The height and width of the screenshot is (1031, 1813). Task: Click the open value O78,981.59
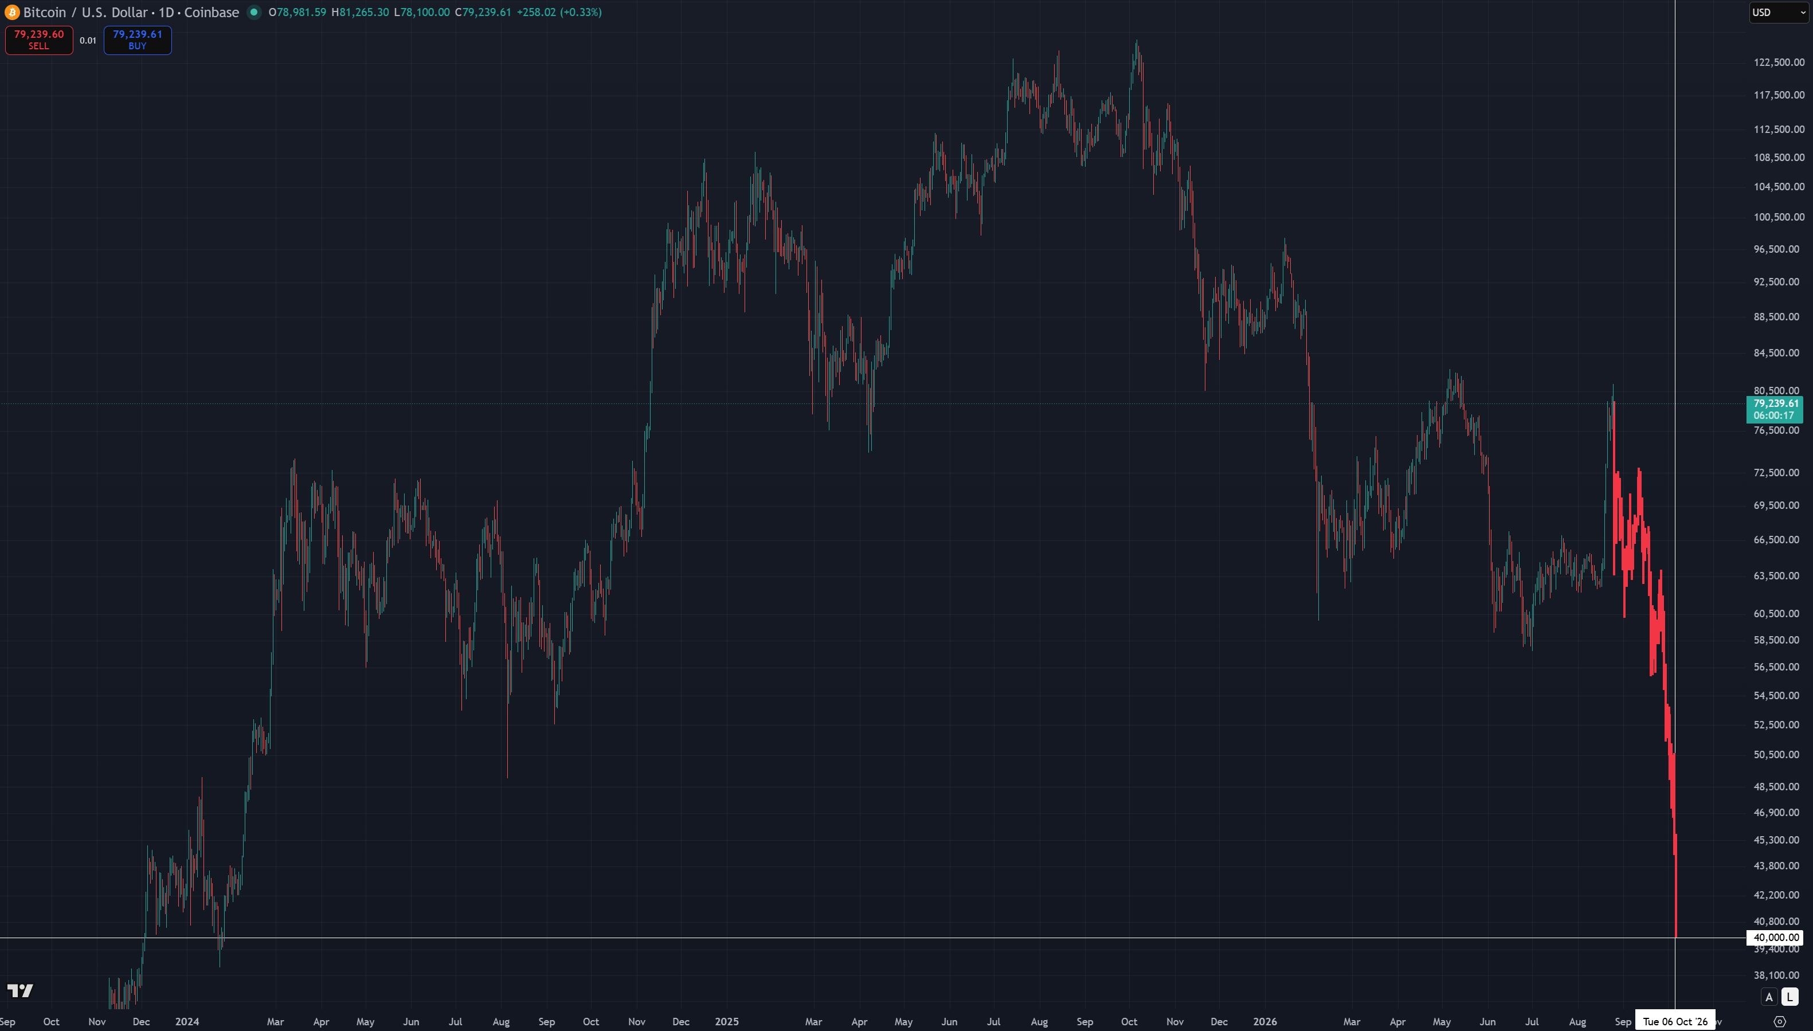tap(297, 12)
